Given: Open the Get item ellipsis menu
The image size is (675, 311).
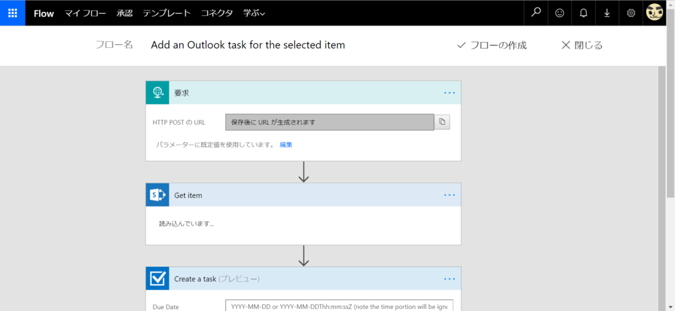Looking at the screenshot, I should (x=450, y=195).
